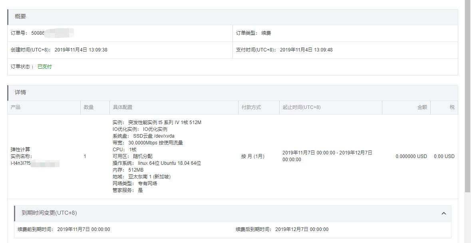
Task: Click the 30.0000Mbps bandwidth line
Action: 148,143
